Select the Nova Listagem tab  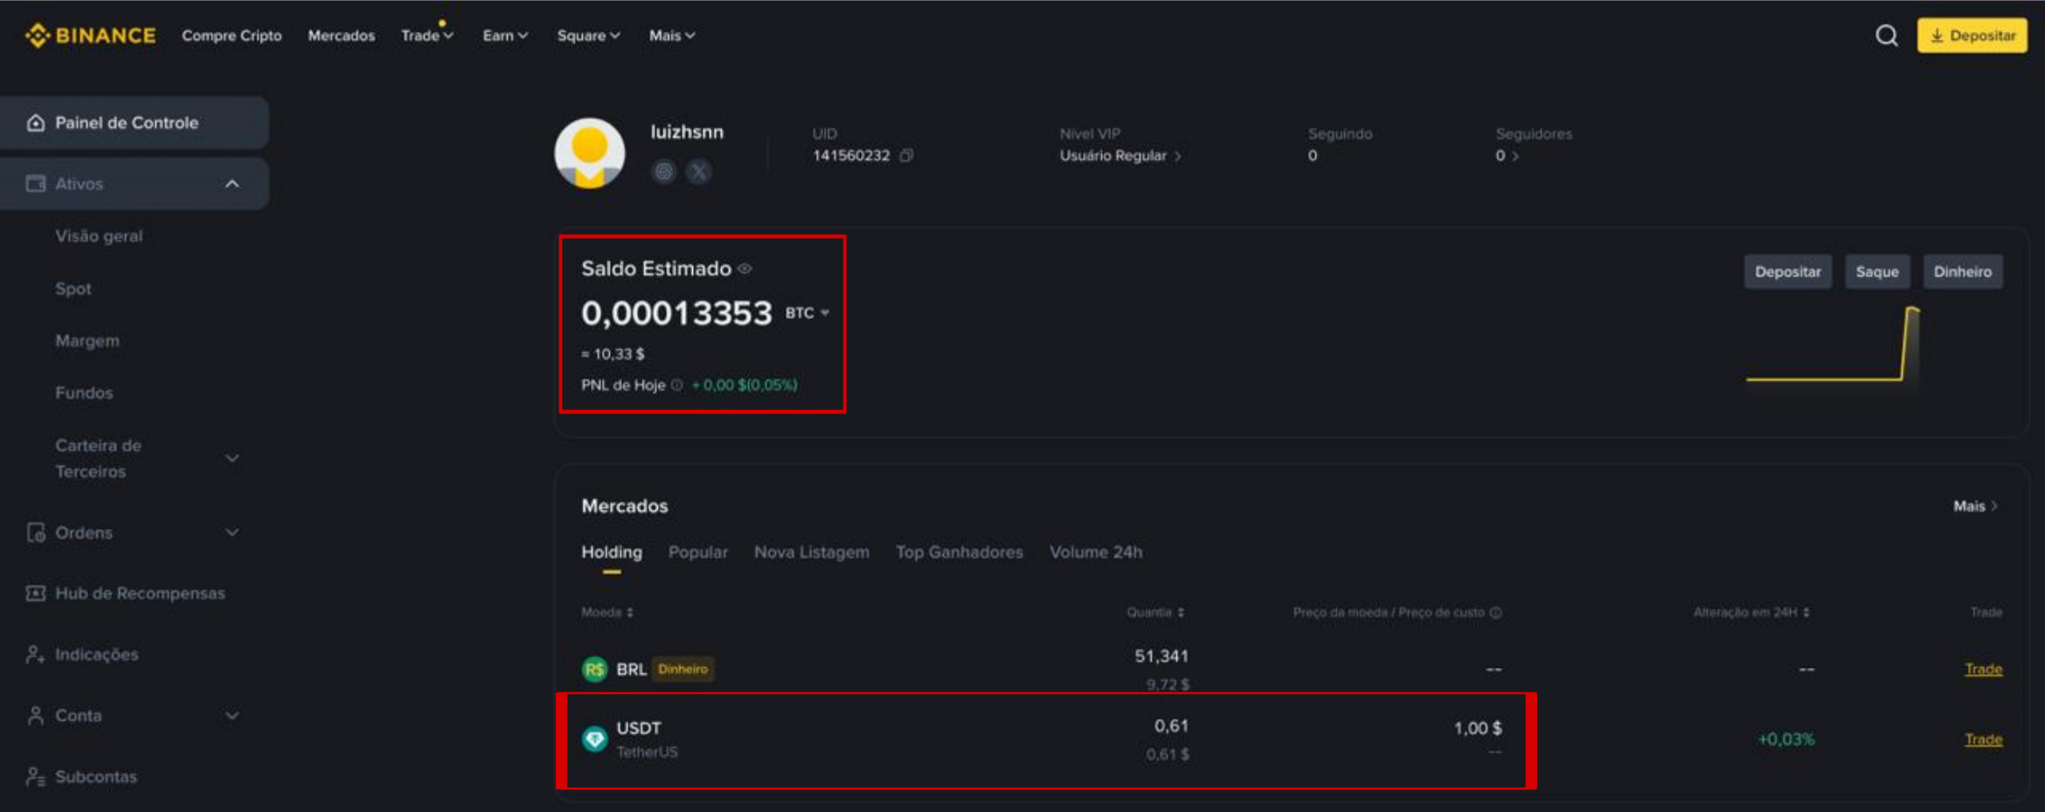click(x=812, y=552)
